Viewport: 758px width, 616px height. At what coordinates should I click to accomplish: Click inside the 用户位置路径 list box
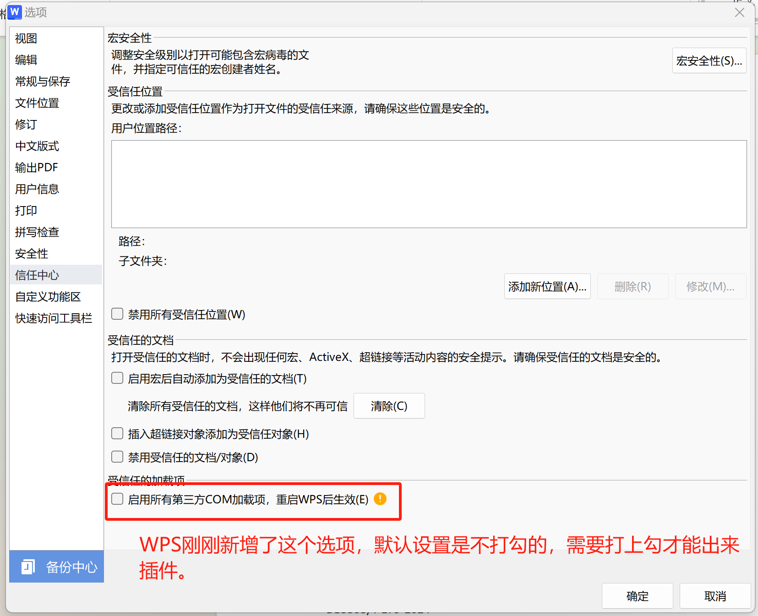pyautogui.click(x=429, y=184)
